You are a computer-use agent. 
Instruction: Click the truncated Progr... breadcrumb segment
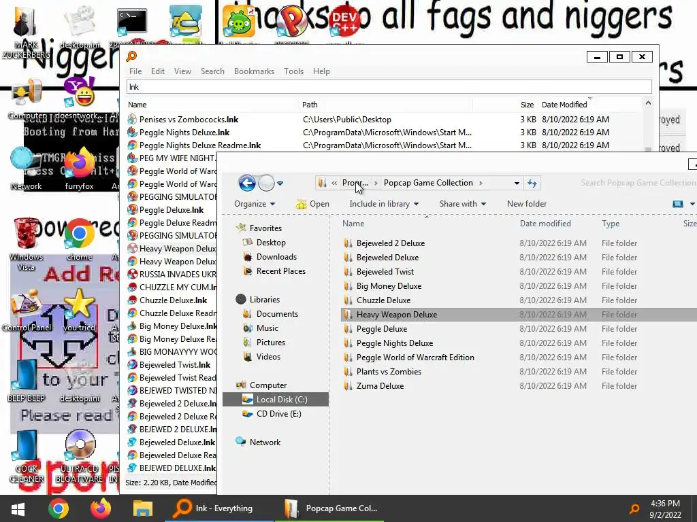click(x=355, y=183)
